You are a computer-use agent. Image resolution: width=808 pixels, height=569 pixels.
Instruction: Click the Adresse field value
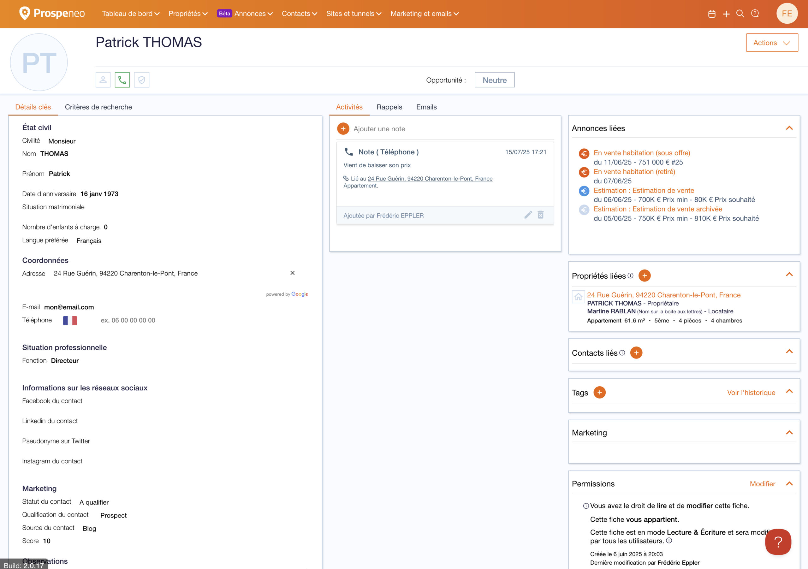click(x=126, y=273)
